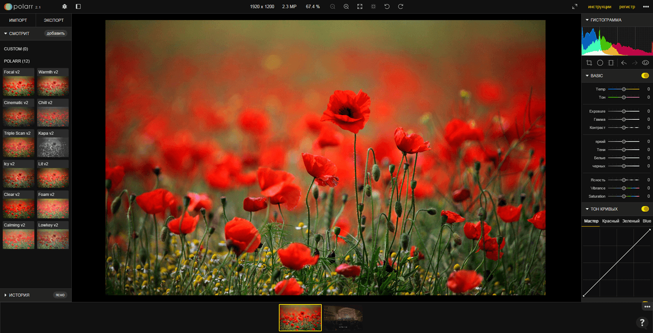Viewport: 653px width, 333px height.
Task: Click the zoom out magnifier icon
Action: pos(332,7)
